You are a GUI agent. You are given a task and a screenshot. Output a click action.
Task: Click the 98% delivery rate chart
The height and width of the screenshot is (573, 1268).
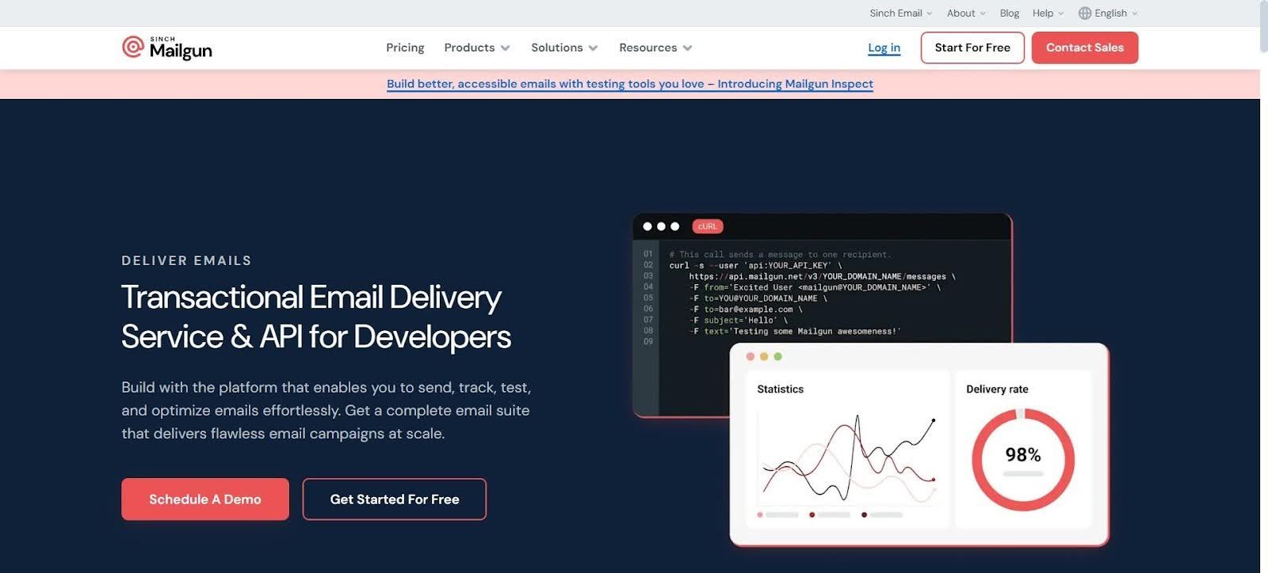tap(1023, 459)
